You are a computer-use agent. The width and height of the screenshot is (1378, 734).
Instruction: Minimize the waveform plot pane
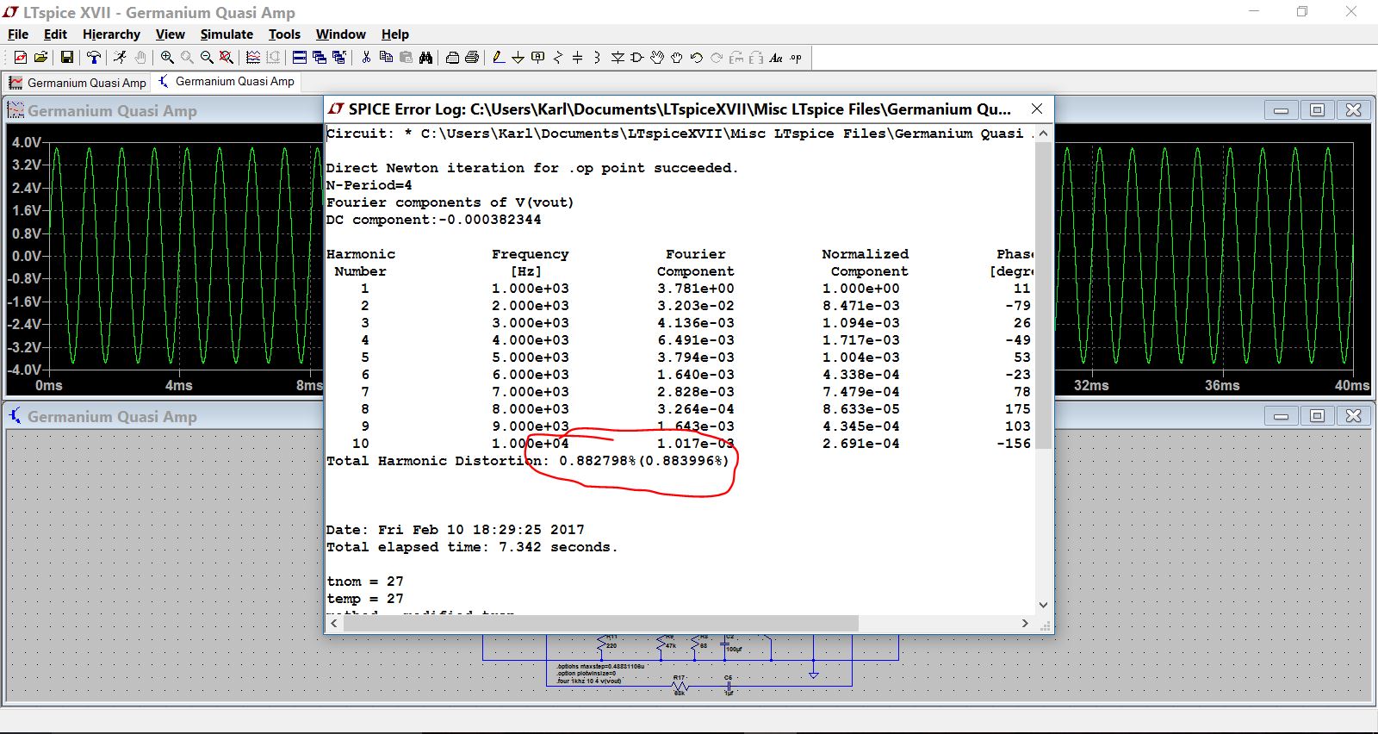pyautogui.click(x=1281, y=110)
